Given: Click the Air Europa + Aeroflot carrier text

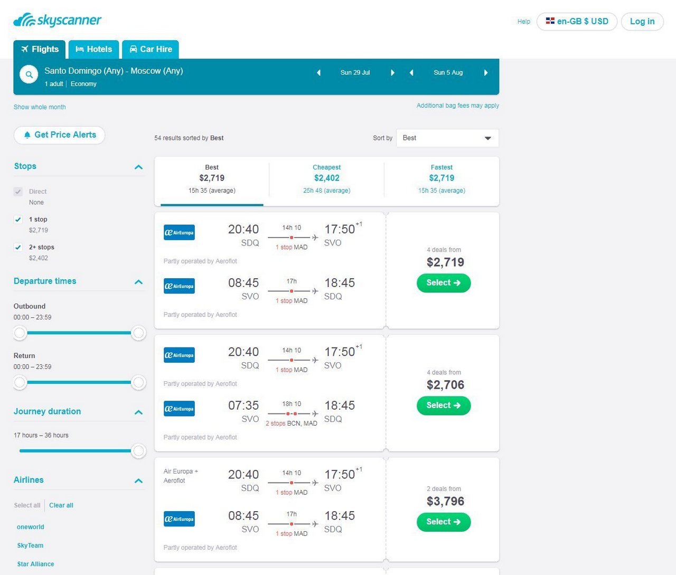Looking at the screenshot, I should (181, 476).
